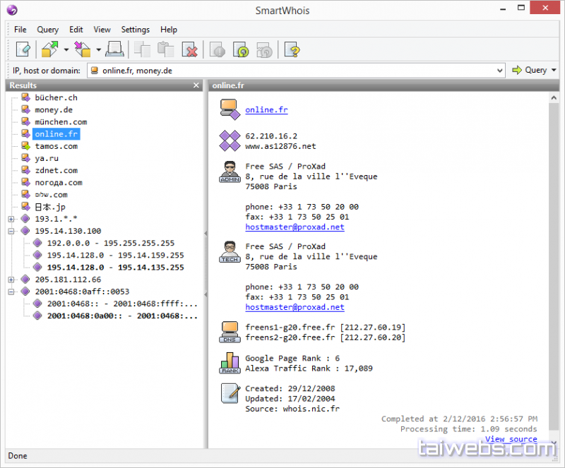Click the Print toolbar icon
The image size is (565, 468).
116,49
